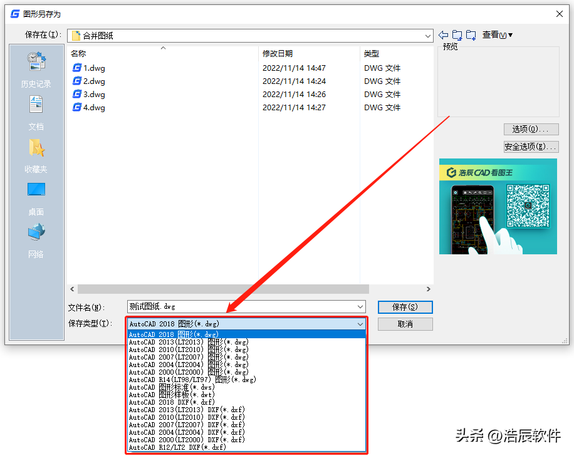This screenshot has width=574, height=456.
Task: Choose AutoCAD 2013(LT2013) DXF(*.dxf) format
Action: (x=247, y=410)
